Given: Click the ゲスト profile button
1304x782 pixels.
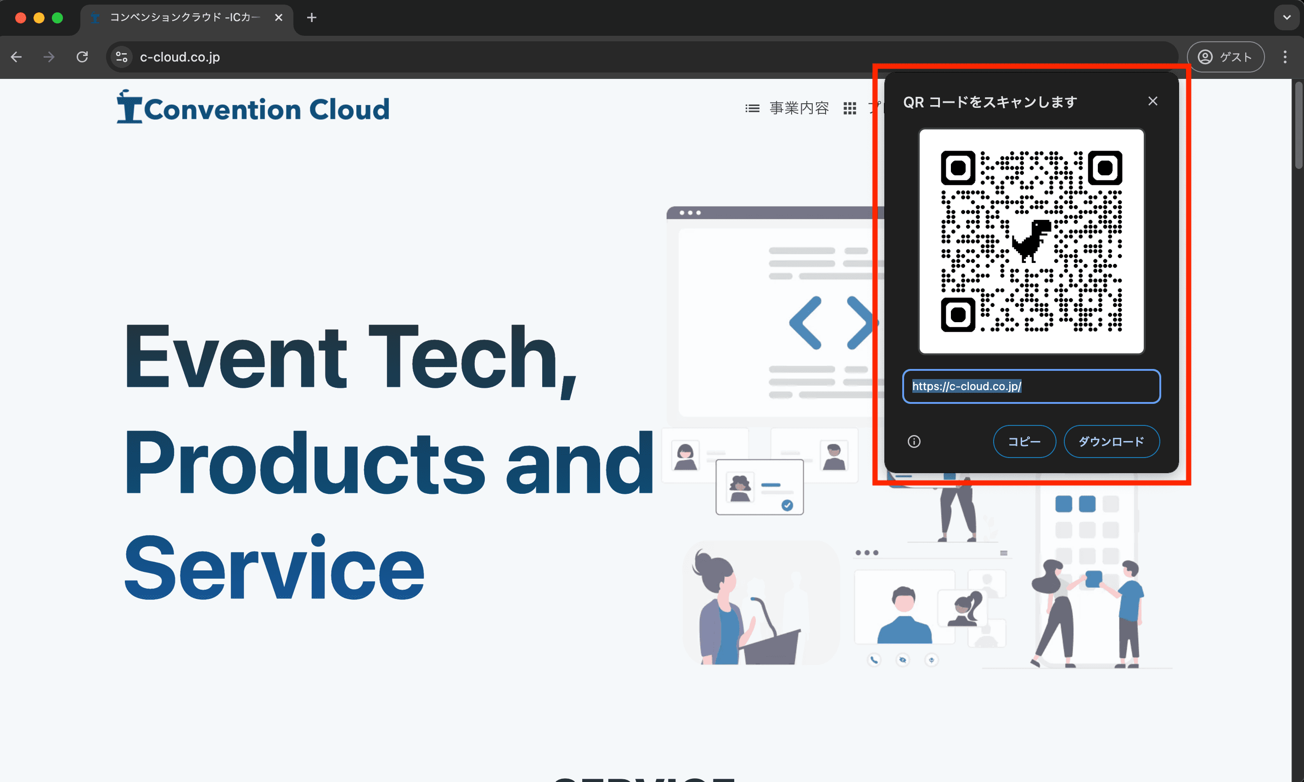Looking at the screenshot, I should tap(1225, 57).
